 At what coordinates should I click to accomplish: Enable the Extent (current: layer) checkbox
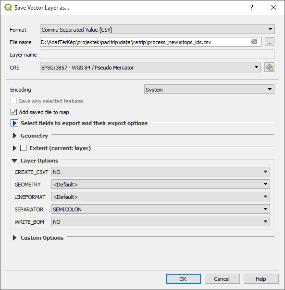(x=23, y=148)
